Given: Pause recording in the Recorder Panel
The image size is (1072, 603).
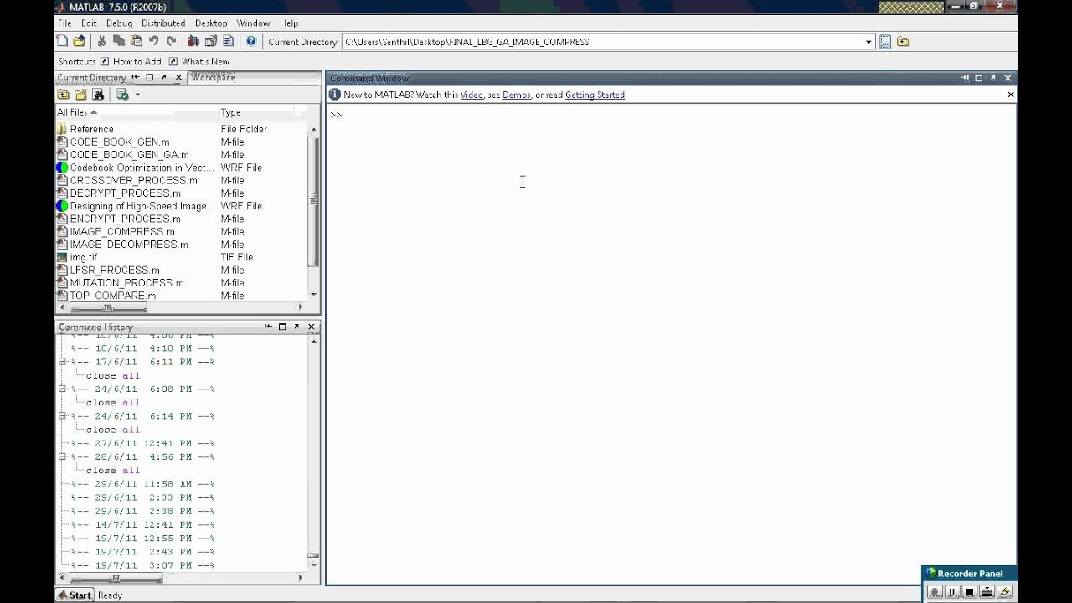Looking at the screenshot, I should pos(952,592).
